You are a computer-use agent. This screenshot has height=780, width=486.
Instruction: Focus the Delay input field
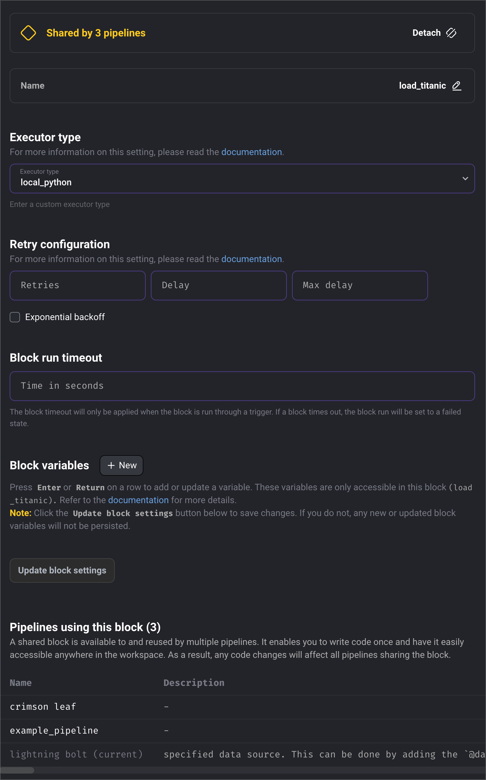pyautogui.click(x=219, y=286)
